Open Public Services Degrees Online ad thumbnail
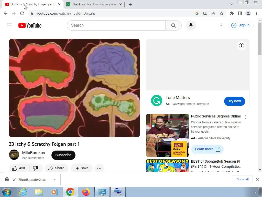The width and height of the screenshot is (262, 197). (x=167, y=135)
